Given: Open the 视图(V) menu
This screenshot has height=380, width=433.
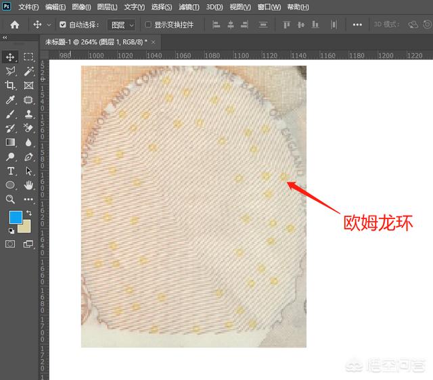Looking at the screenshot, I should (240, 7).
